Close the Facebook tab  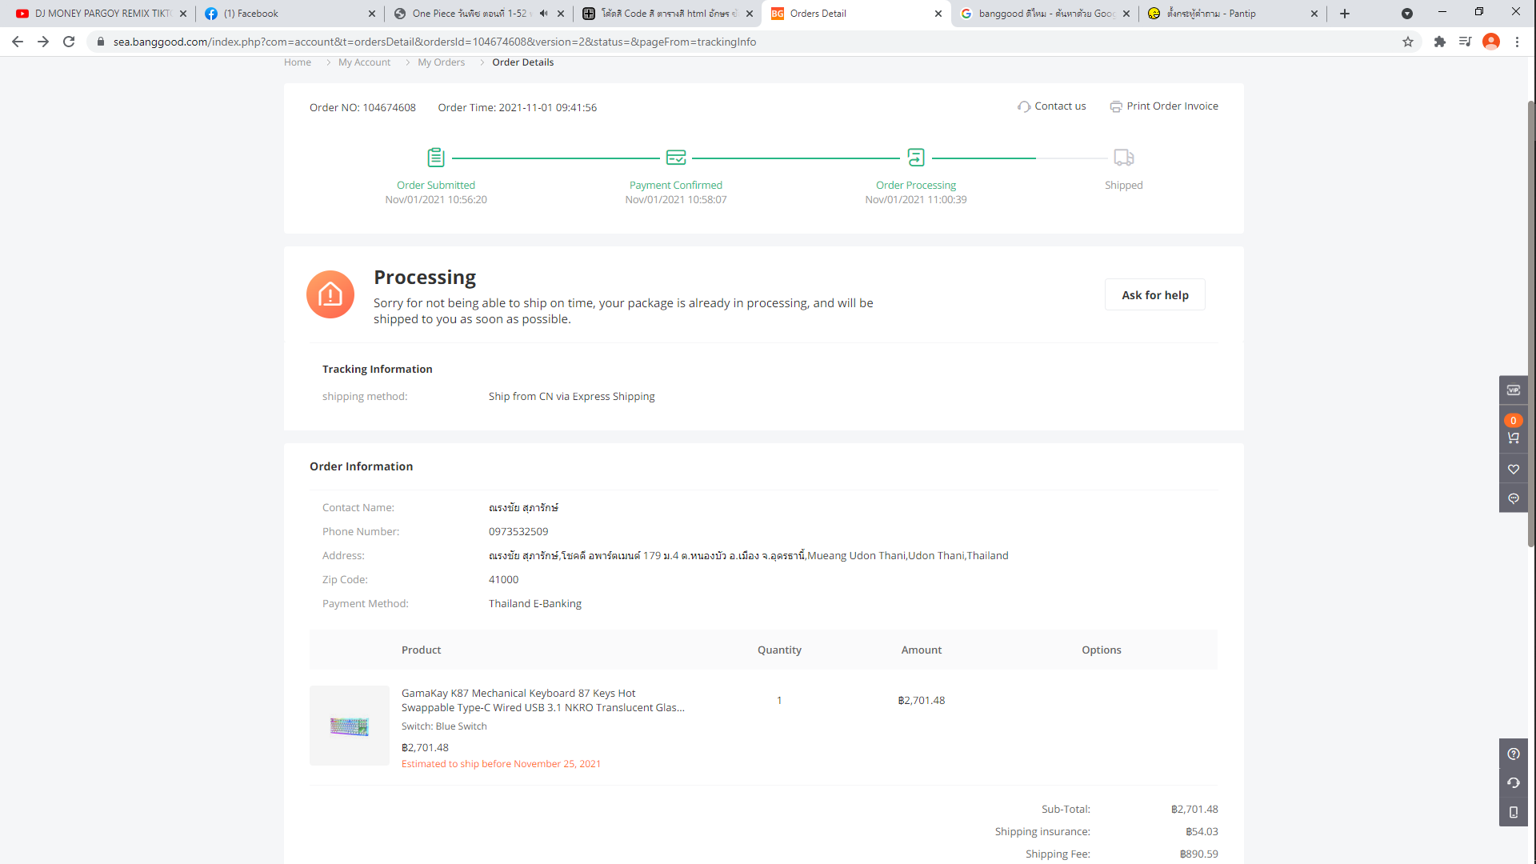pyautogui.click(x=372, y=14)
